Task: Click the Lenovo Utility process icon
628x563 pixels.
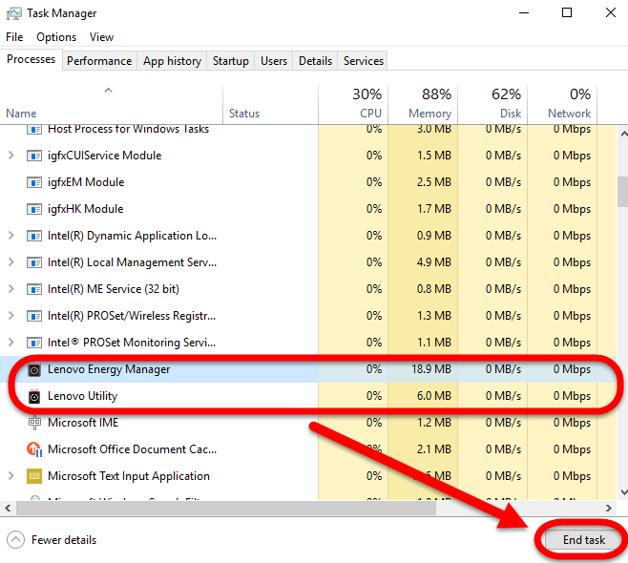Action: pyautogui.click(x=34, y=396)
